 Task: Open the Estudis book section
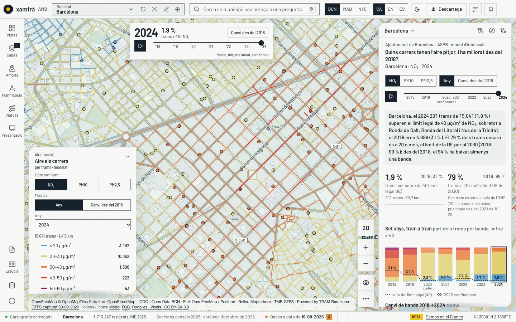[x=12, y=267]
